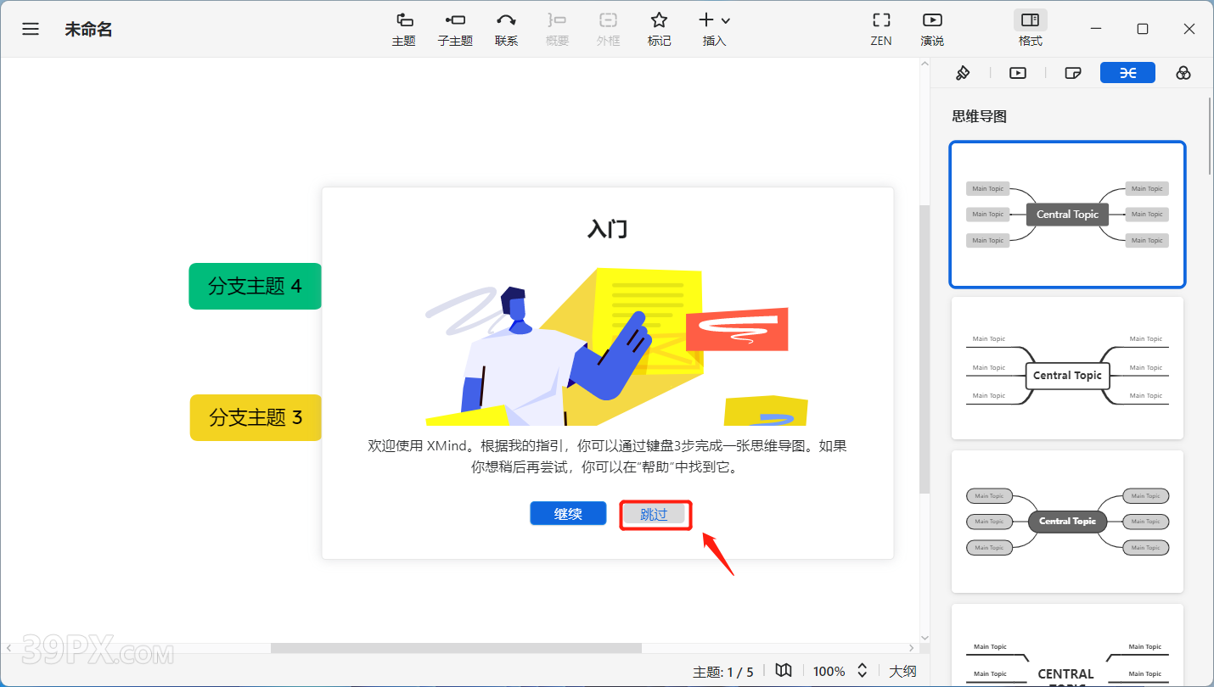Screen dimensions: 1214x687
Task: Select the white outlined Central Topic structure
Action: click(x=1067, y=368)
